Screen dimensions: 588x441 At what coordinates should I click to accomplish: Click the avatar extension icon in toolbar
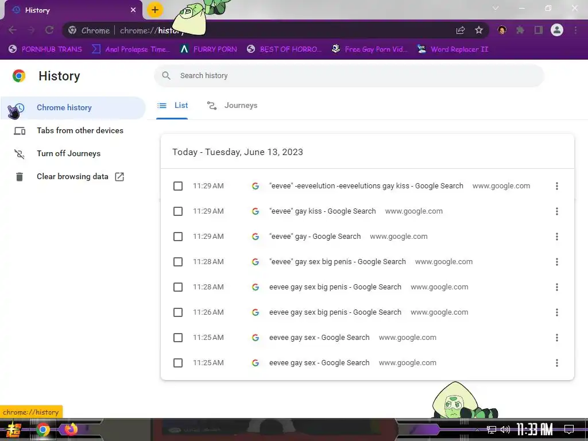pos(502,30)
